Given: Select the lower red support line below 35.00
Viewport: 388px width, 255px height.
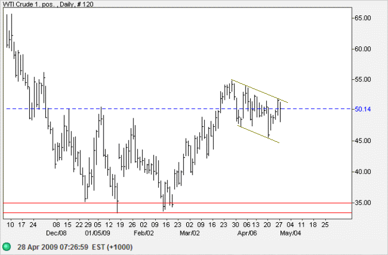Looking at the screenshot, I should (x=177, y=212).
